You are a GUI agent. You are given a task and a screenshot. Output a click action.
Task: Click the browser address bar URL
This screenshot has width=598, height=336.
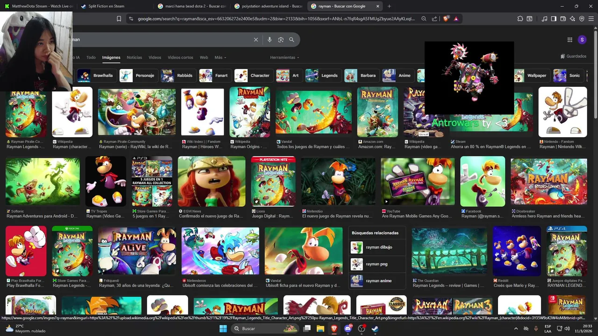click(x=276, y=19)
